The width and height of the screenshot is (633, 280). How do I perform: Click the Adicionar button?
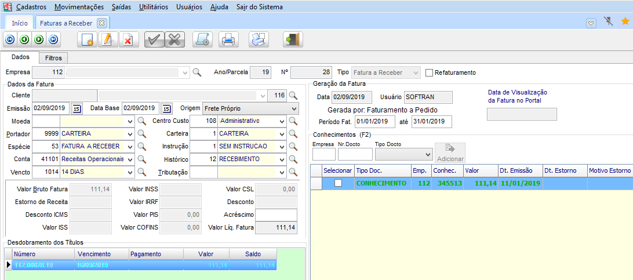pyautogui.click(x=450, y=152)
